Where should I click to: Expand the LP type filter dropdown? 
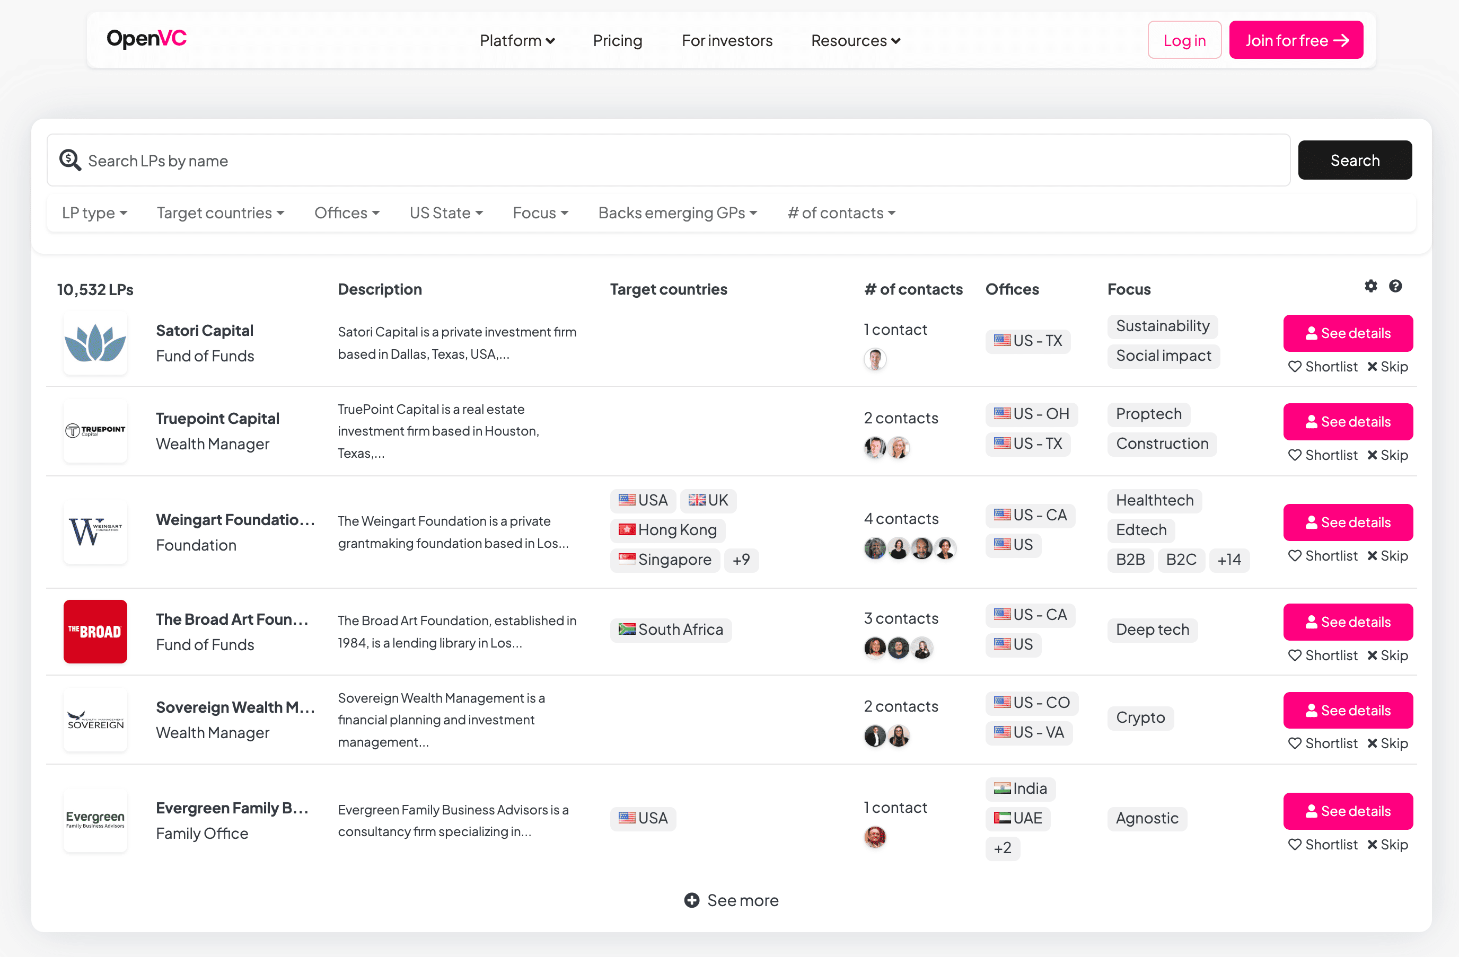pyautogui.click(x=94, y=212)
